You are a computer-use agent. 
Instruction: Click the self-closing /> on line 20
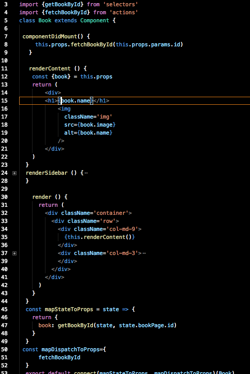(x=61, y=141)
